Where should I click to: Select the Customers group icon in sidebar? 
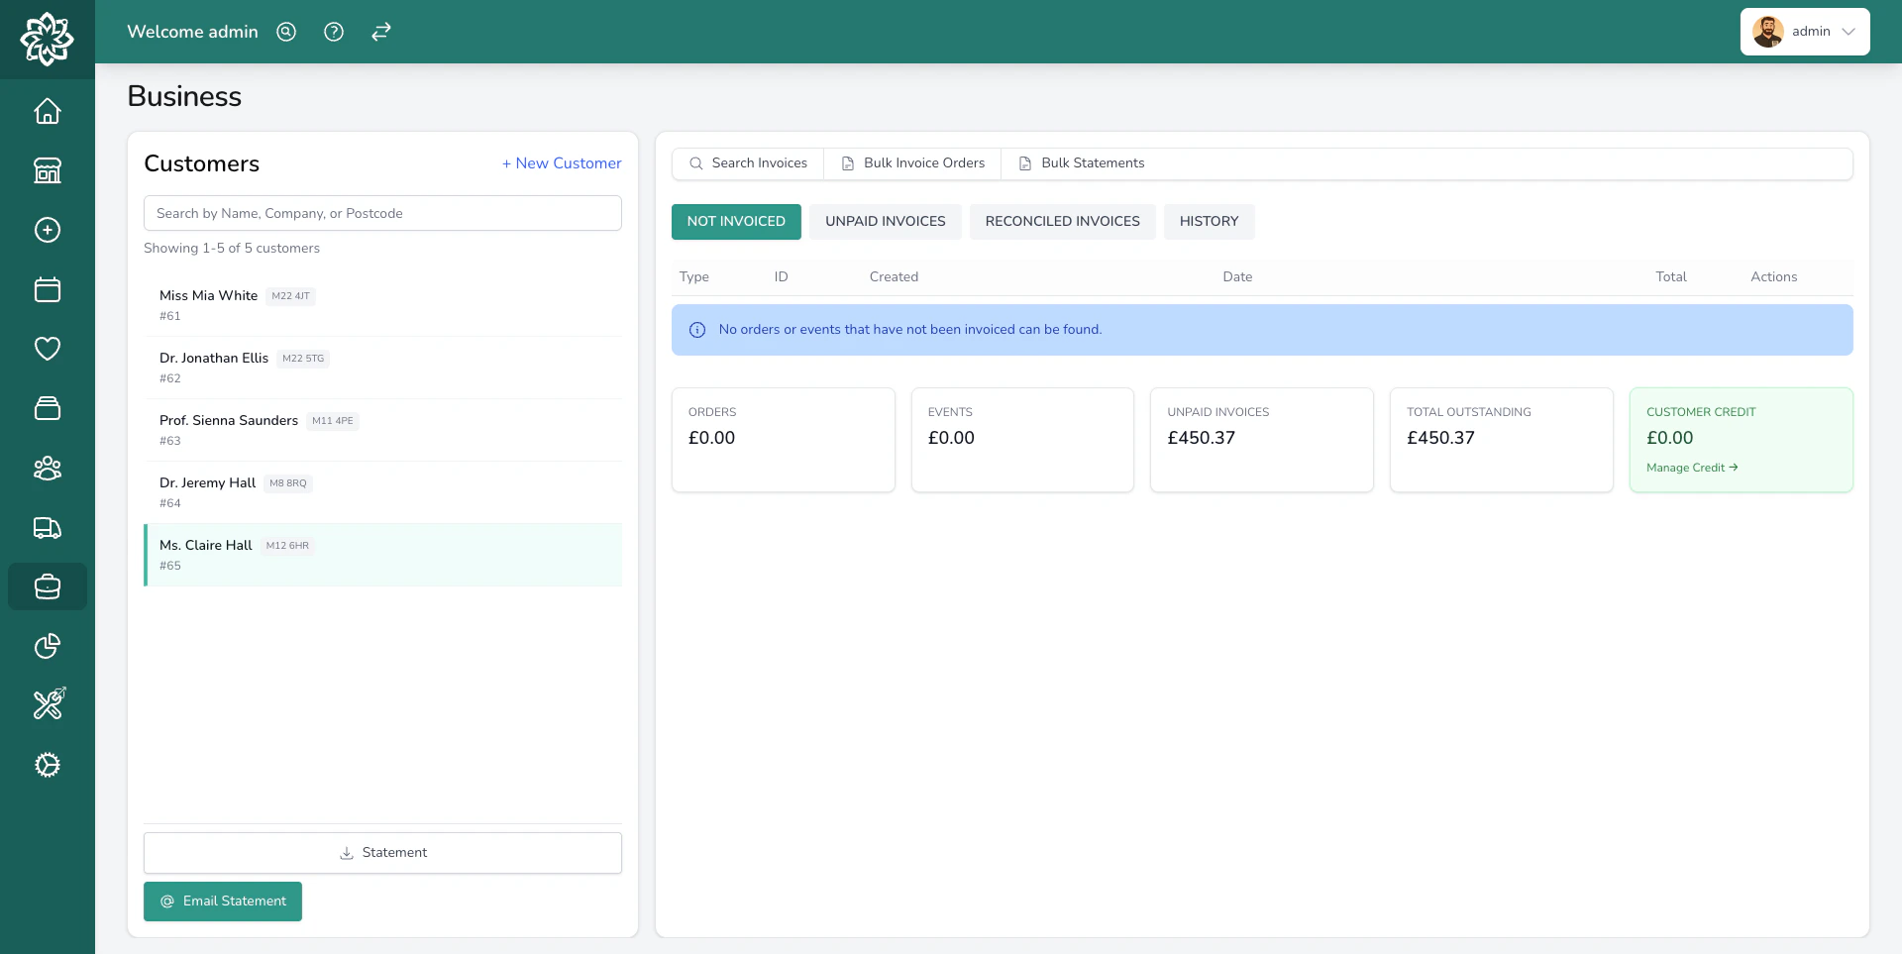tap(47, 468)
